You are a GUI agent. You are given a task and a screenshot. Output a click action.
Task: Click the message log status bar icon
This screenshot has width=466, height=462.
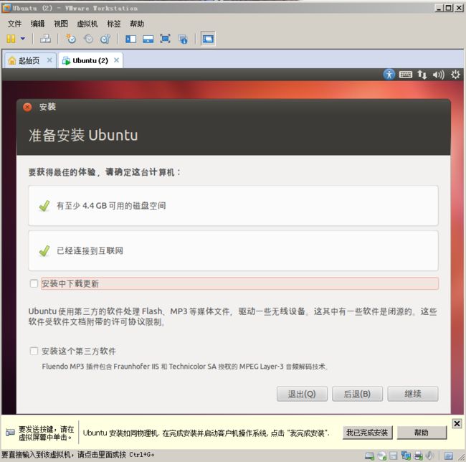(x=449, y=456)
